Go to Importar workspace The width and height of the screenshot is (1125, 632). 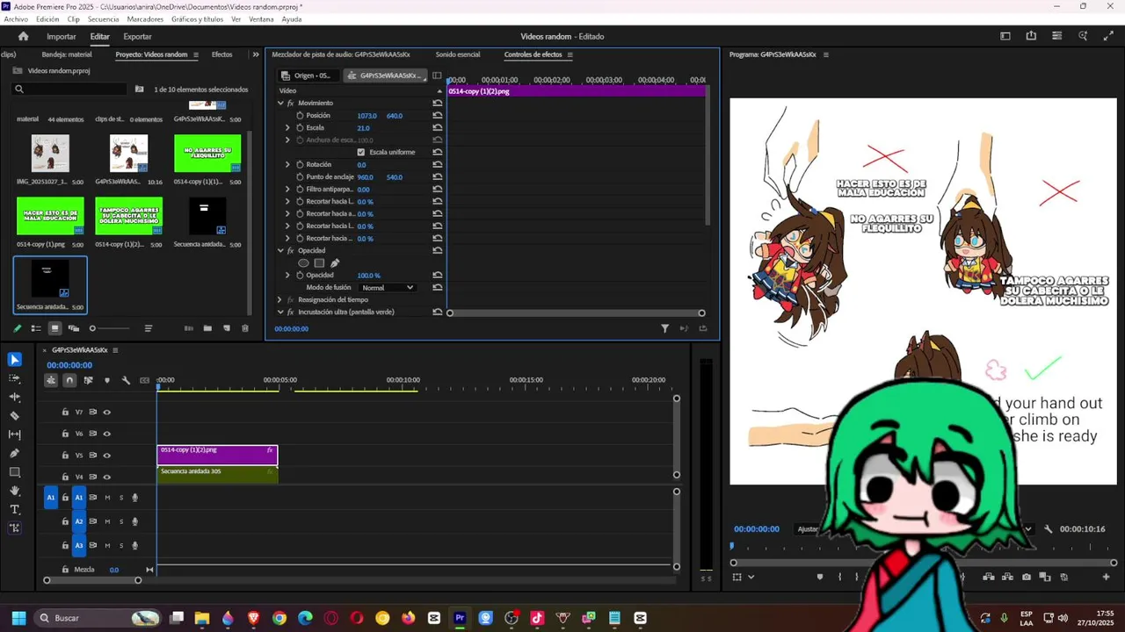pyautogui.click(x=62, y=36)
